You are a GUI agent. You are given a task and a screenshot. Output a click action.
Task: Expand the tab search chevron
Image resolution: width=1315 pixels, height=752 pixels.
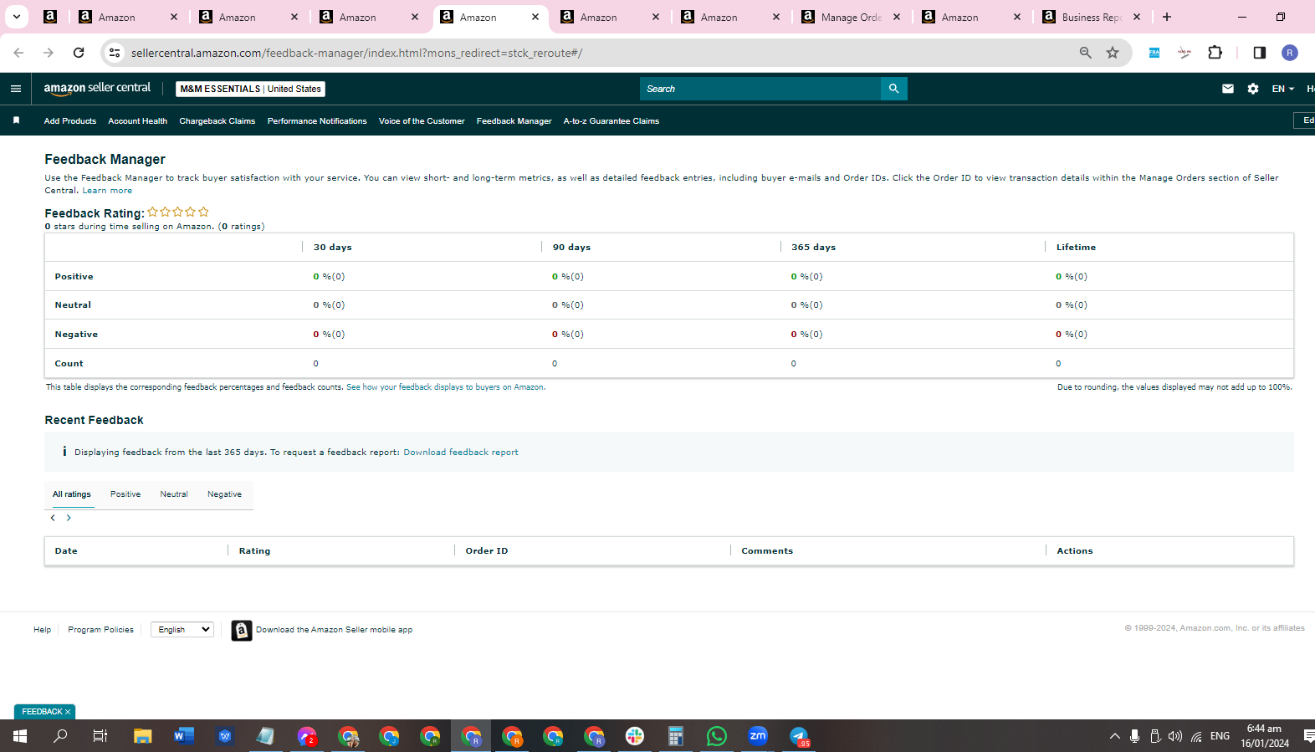pos(16,17)
